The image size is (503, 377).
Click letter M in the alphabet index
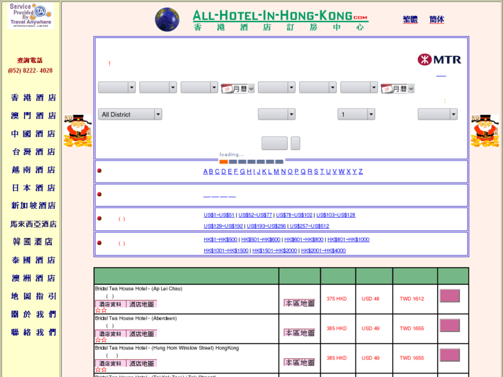point(276,172)
